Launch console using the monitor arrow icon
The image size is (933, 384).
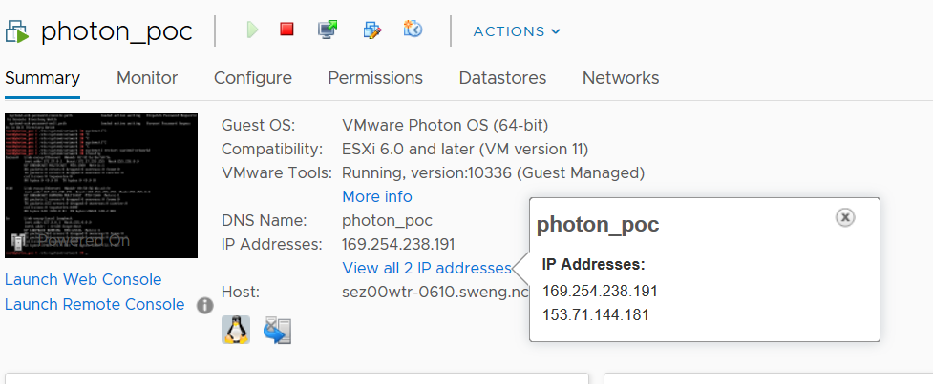click(x=328, y=30)
